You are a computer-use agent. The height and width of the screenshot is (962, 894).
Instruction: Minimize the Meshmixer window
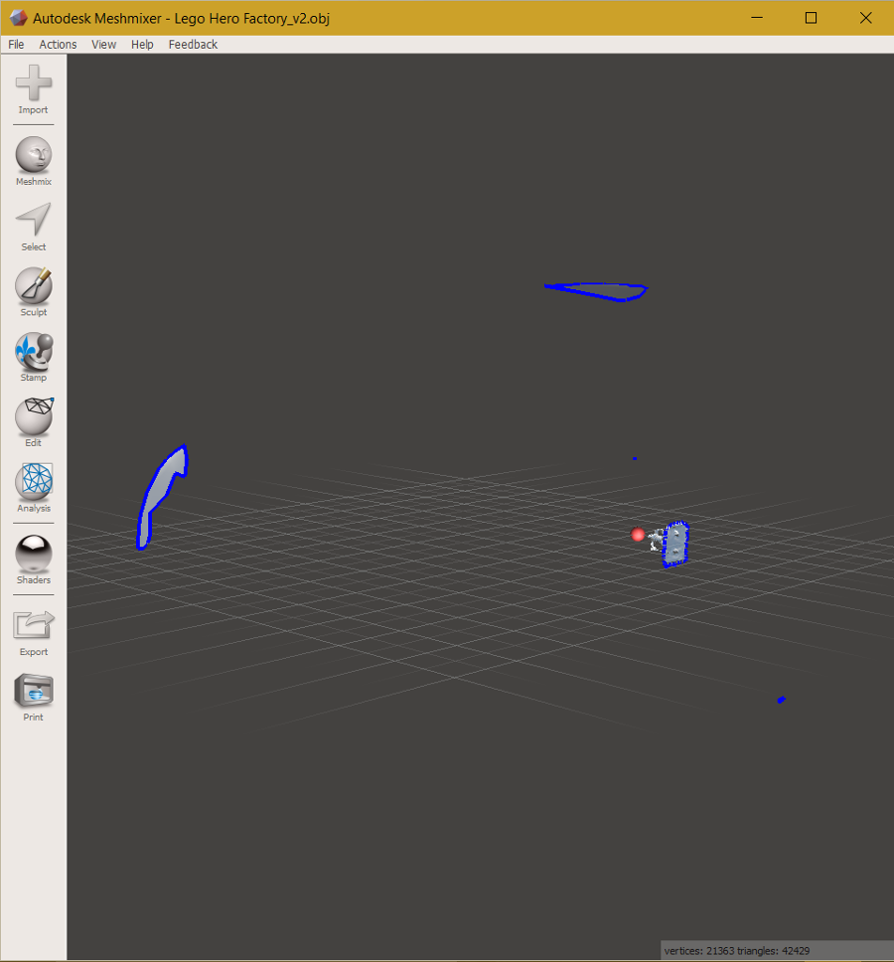point(757,18)
